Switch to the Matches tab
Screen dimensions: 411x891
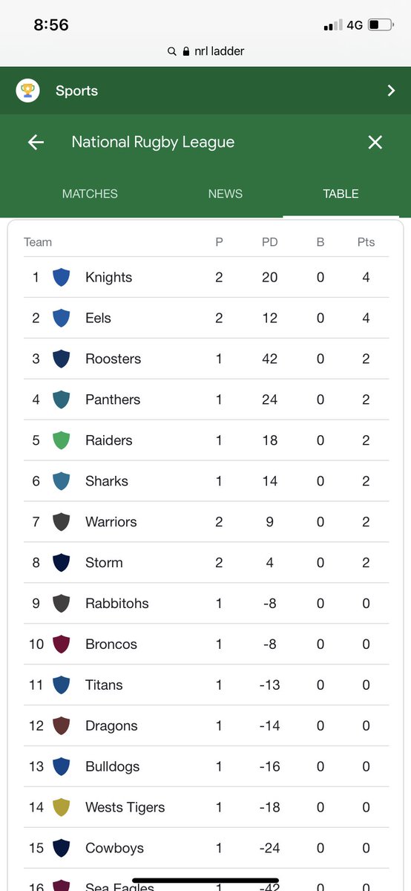pos(90,194)
